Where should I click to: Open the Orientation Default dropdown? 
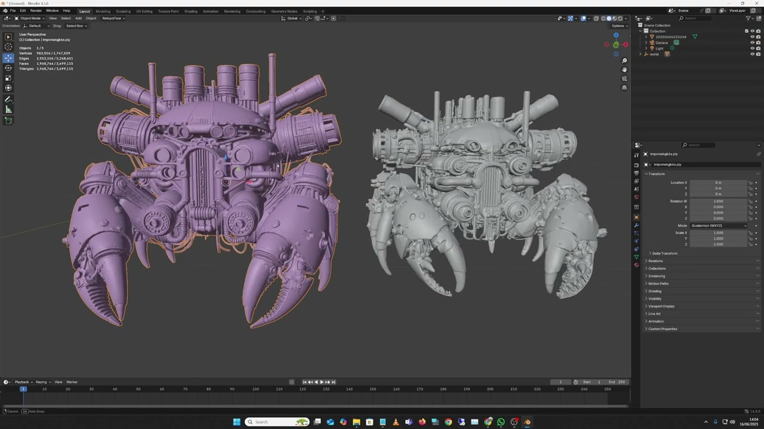pyautogui.click(x=36, y=26)
